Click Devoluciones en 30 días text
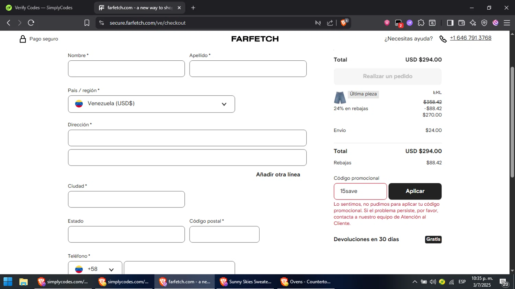This screenshot has width=515, height=289. [366, 239]
